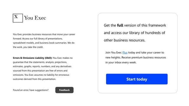Click the 'You Exec provides business resources' line
The image size is (189, 106).
[44, 34]
